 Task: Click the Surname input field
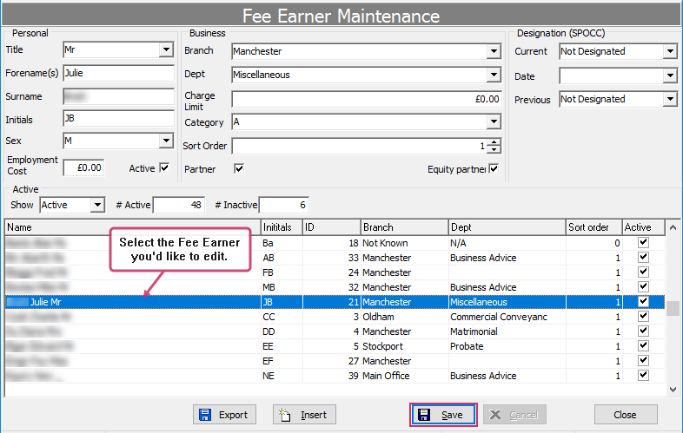click(118, 96)
